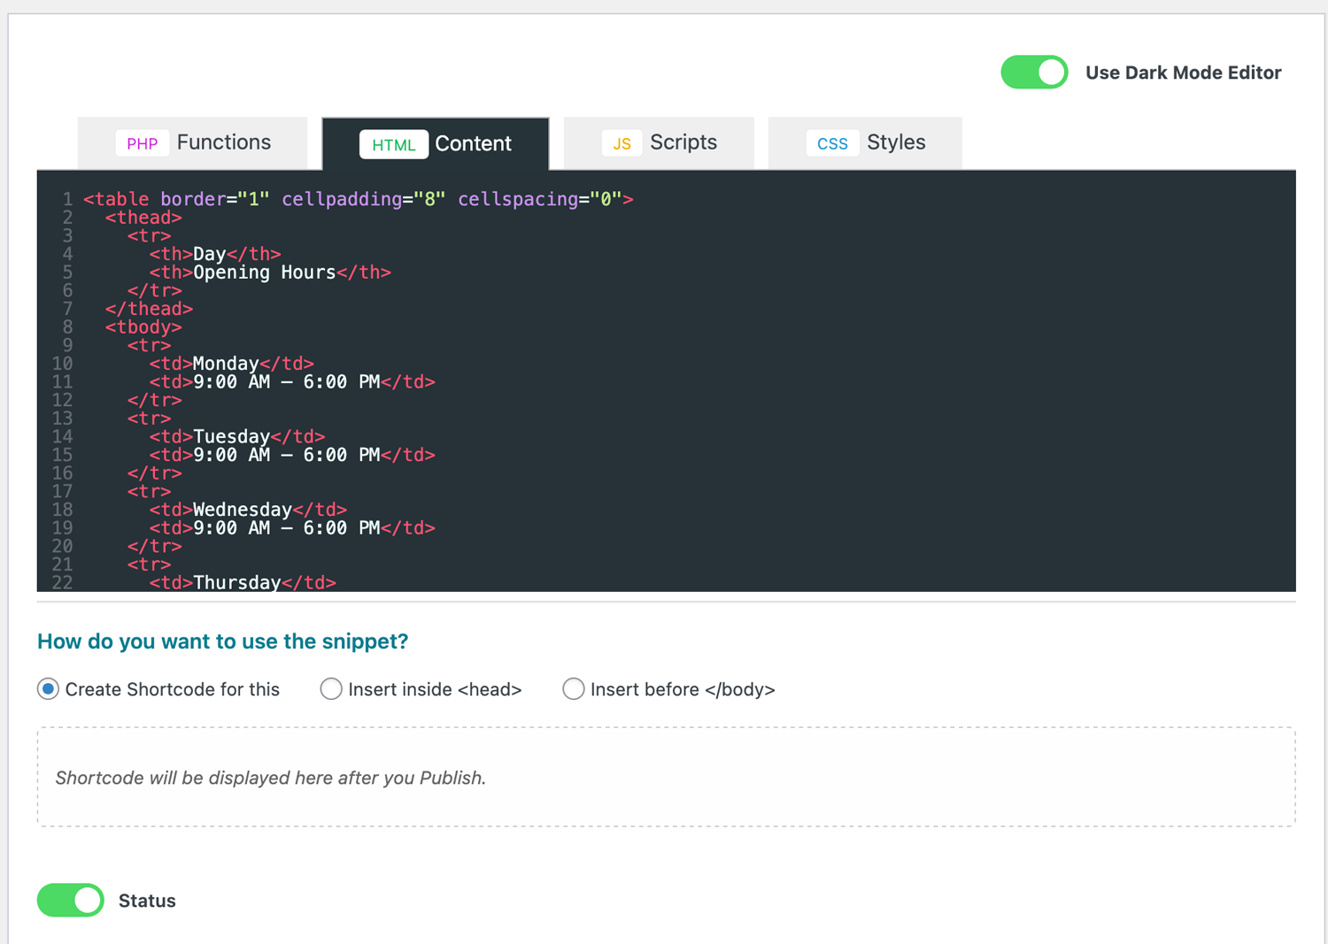Viewport: 1328px width, 944px height.
Task: Choose Insert inside <head> radio button
Action: 331,689
